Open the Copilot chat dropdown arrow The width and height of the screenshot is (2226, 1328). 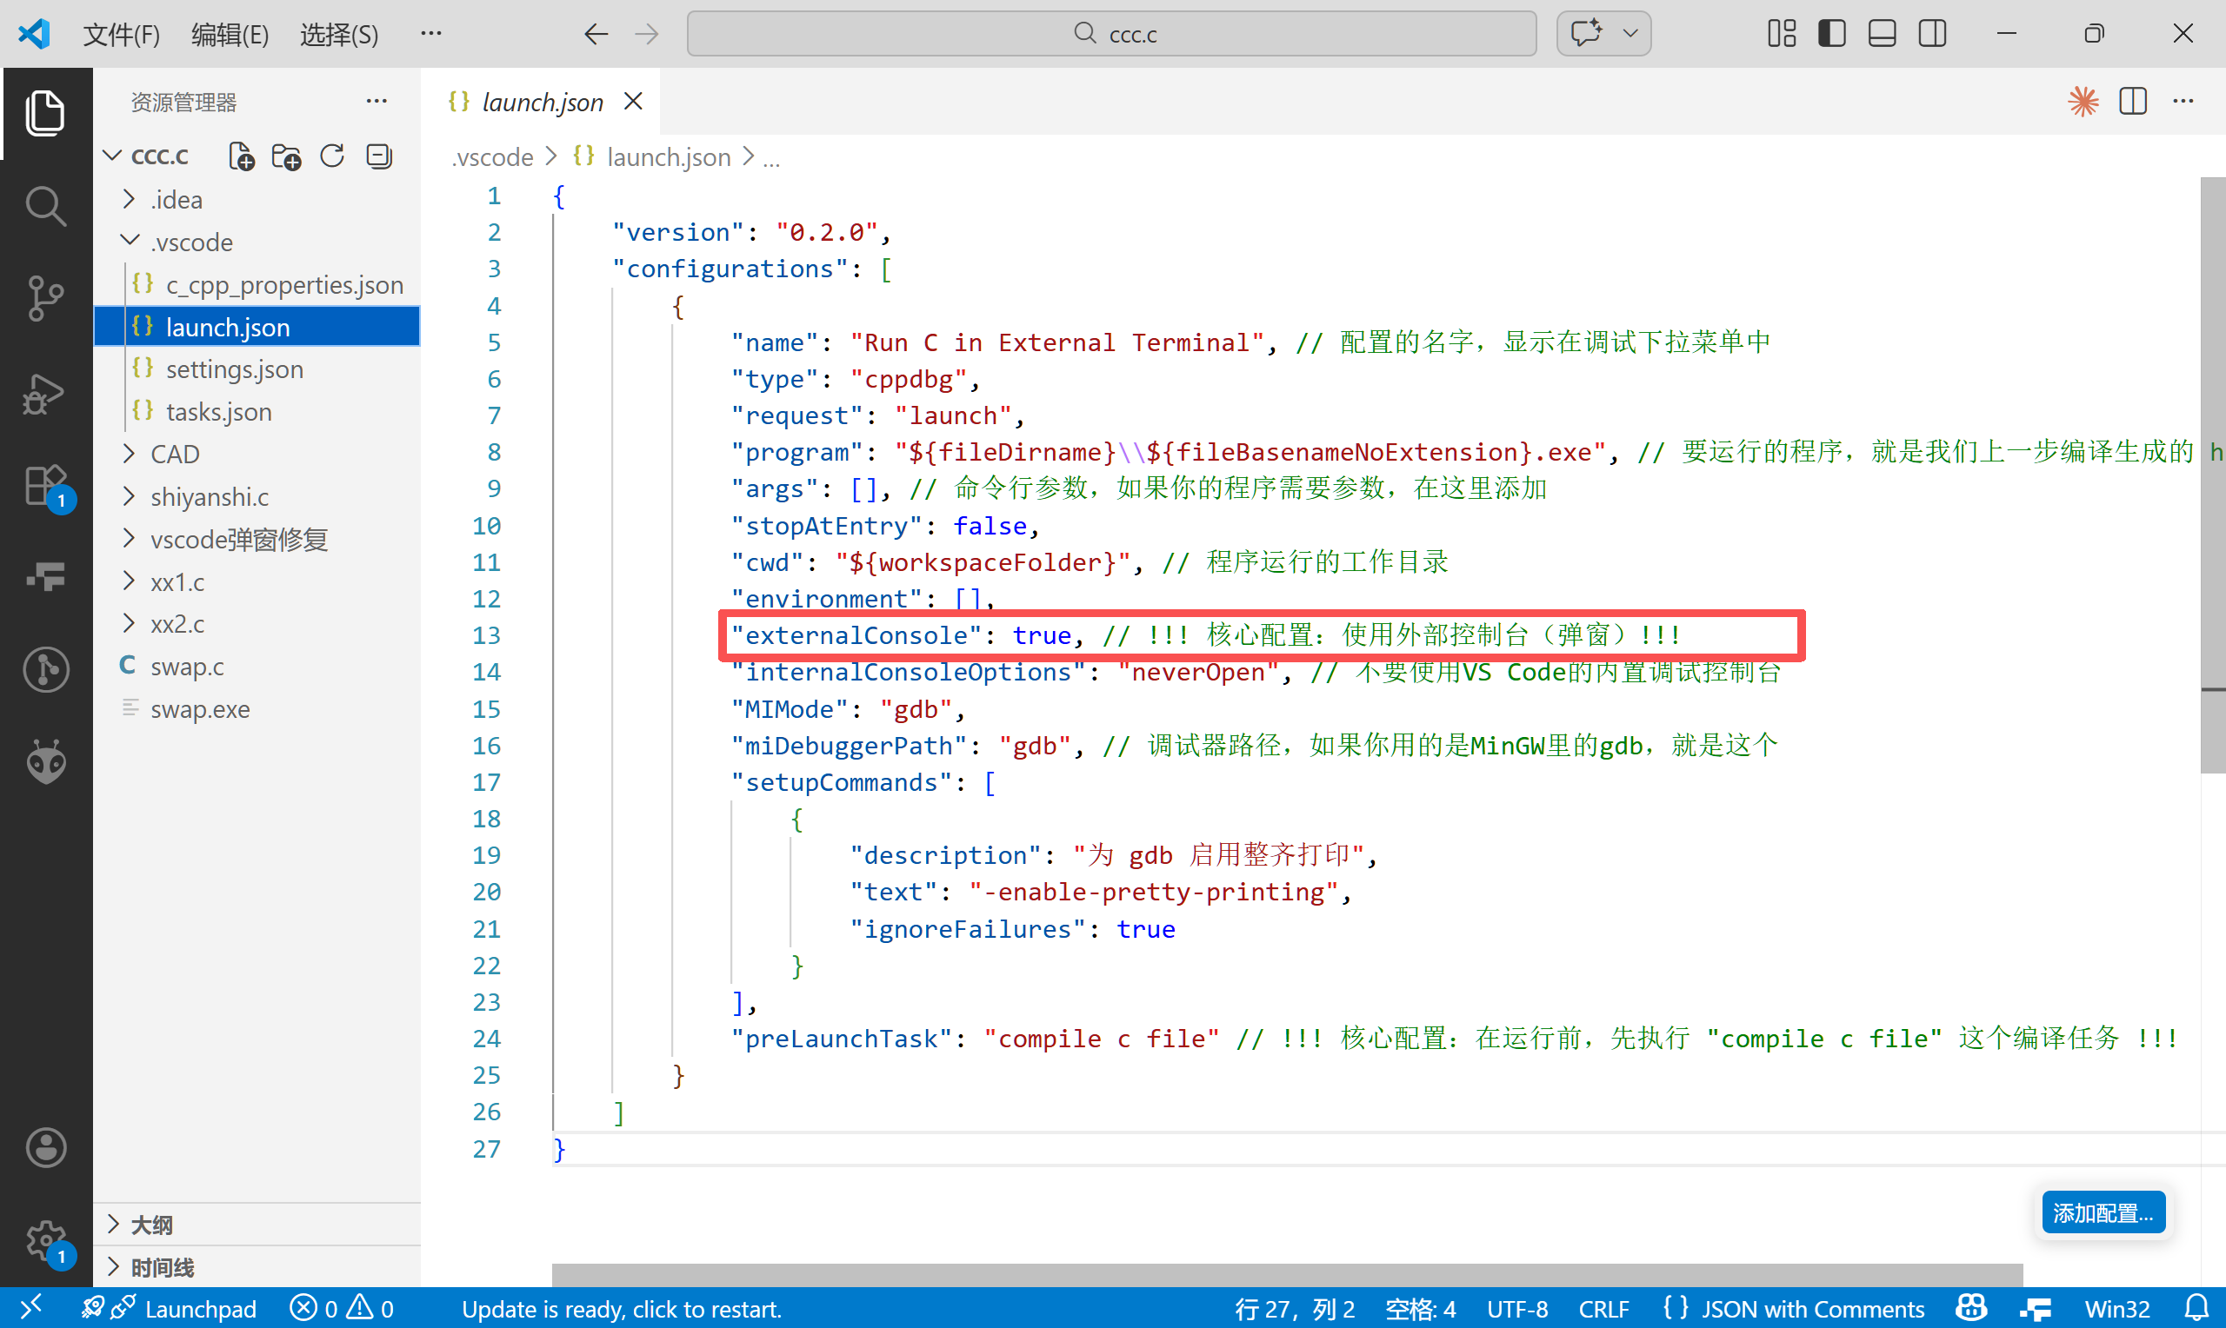point(1630,33)
